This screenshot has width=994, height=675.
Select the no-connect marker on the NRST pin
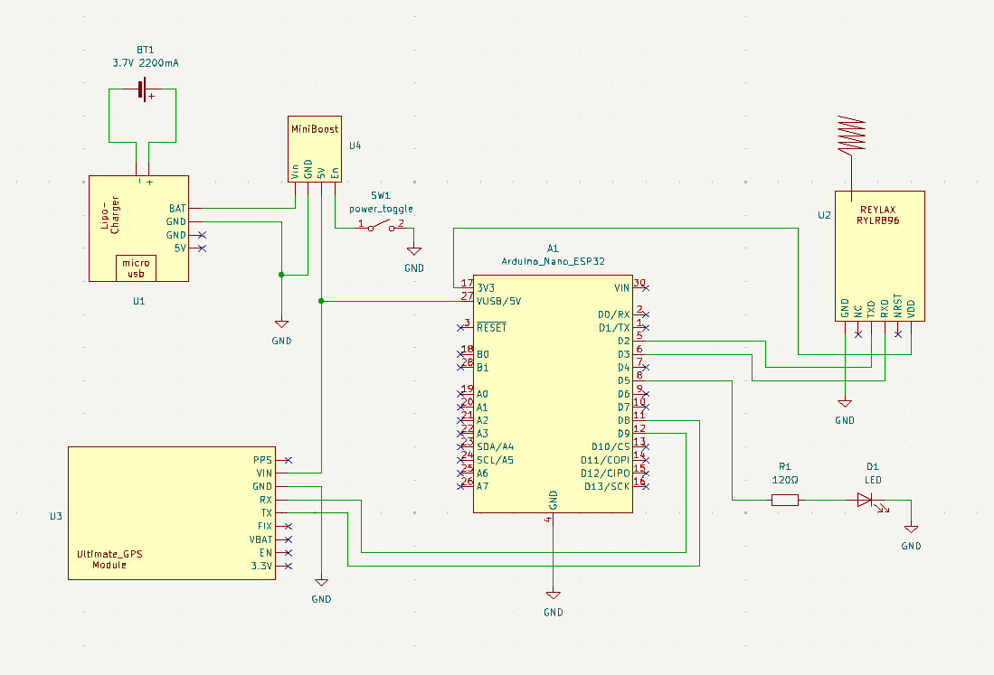(897, 333)
